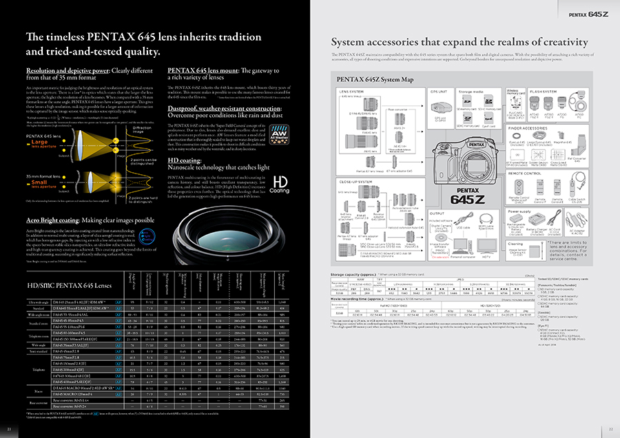Click the underlined 'Aero Bright coating' heading
The width and height of the screenshot is (620, 438).
[53, 220]
